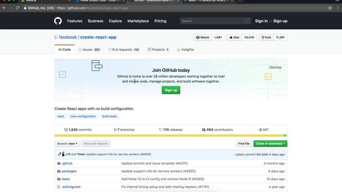
Task: Open Business in the top navigation
Action: coord(96,21)
